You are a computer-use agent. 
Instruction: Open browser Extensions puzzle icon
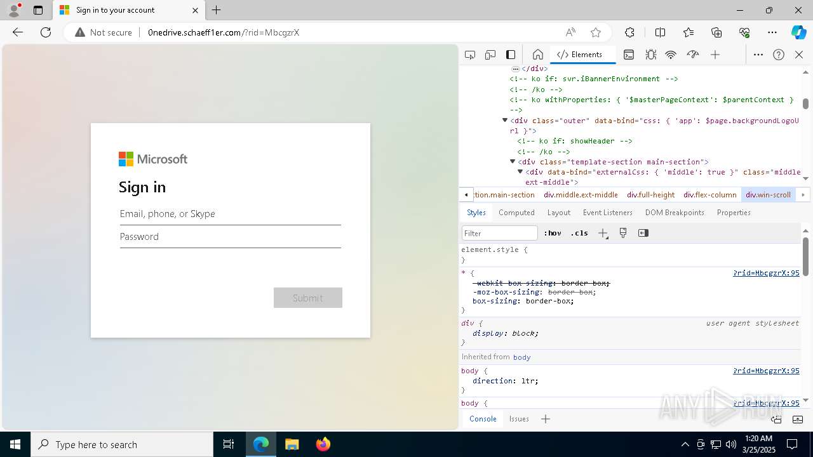tap(629, 32)
